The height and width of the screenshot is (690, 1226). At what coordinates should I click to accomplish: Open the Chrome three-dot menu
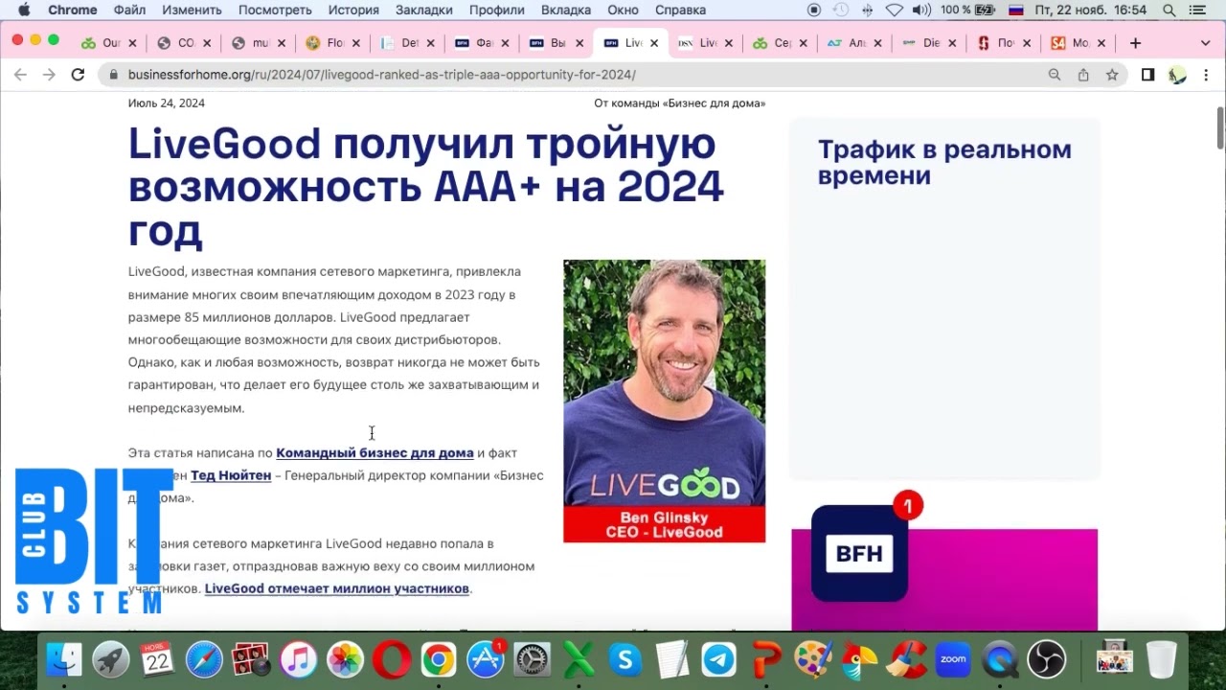1206,75
